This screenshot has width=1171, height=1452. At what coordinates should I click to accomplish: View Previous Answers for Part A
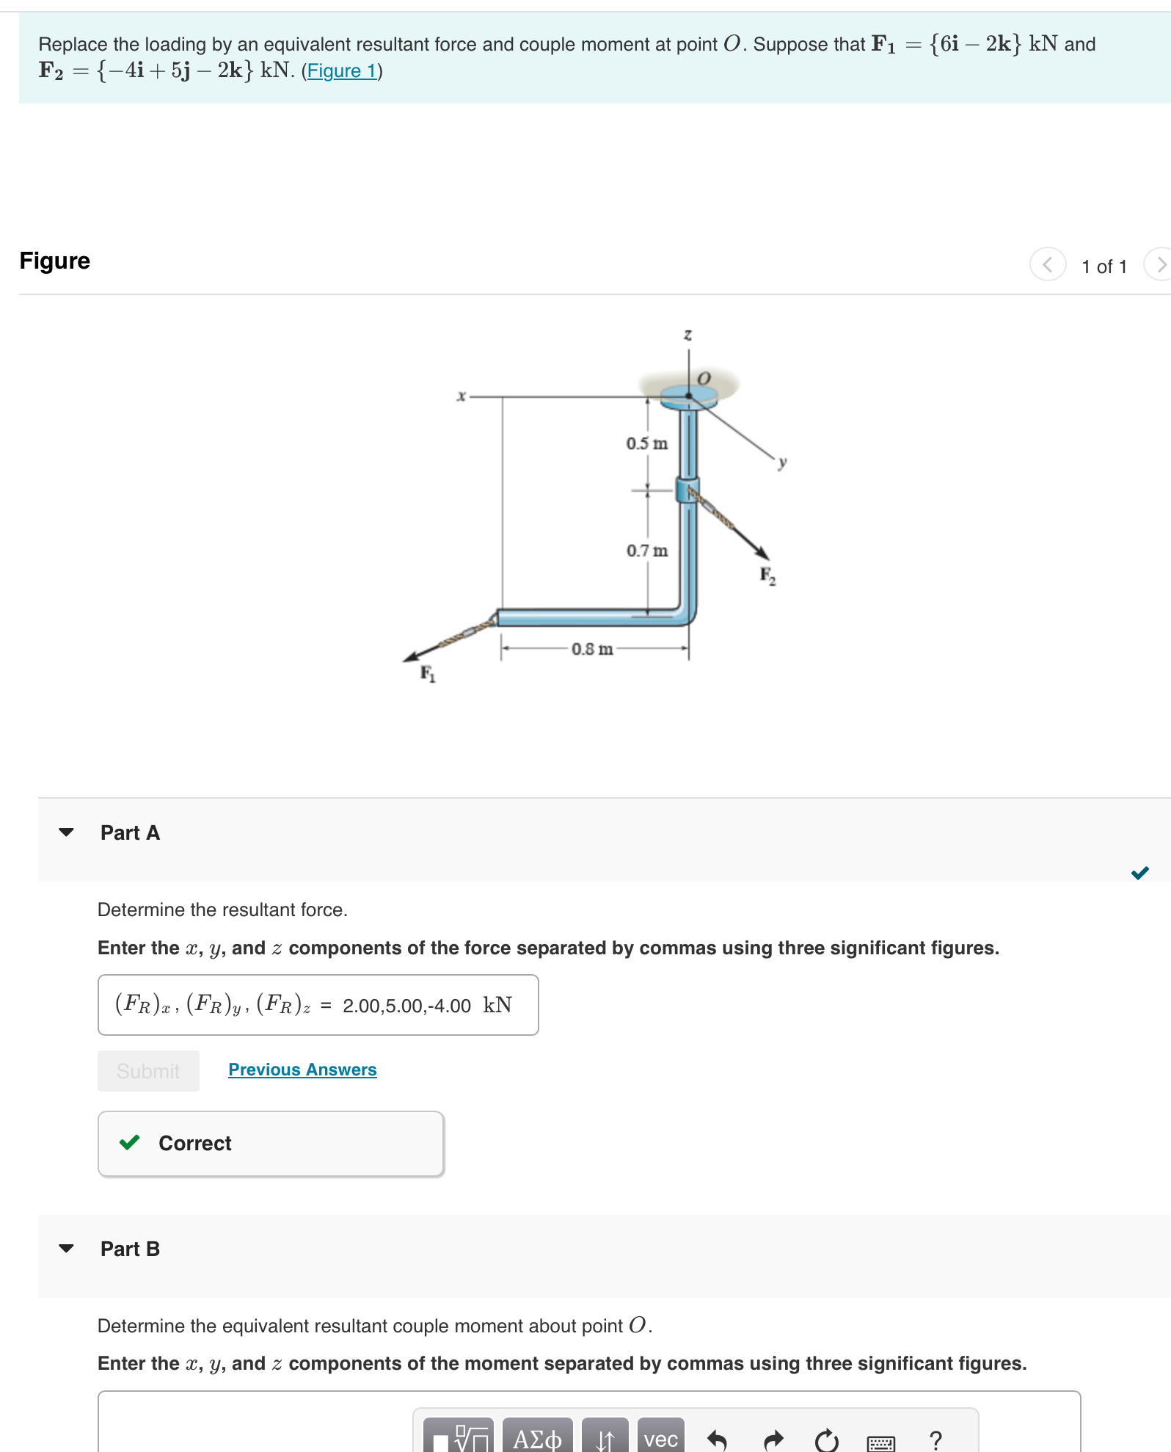tap(302, 1070)
